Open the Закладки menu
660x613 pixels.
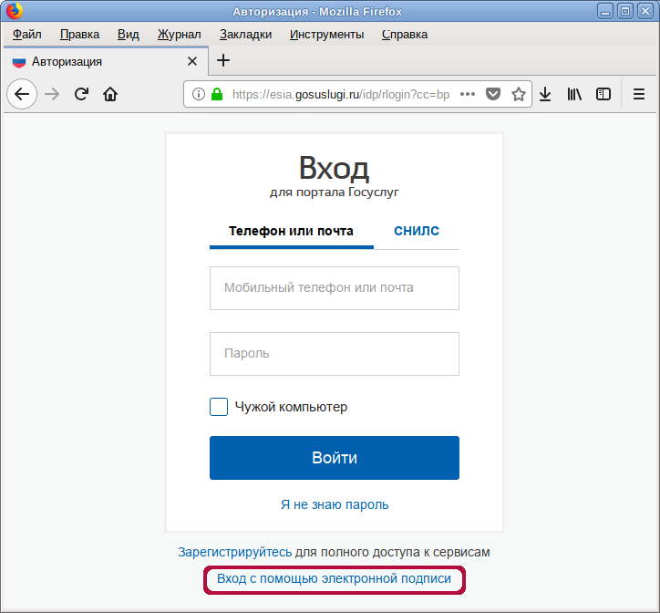click(x=245, y=34)
